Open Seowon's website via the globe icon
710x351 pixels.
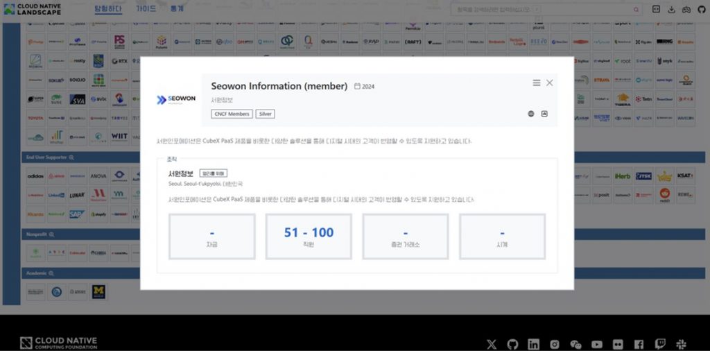(531, 114)
